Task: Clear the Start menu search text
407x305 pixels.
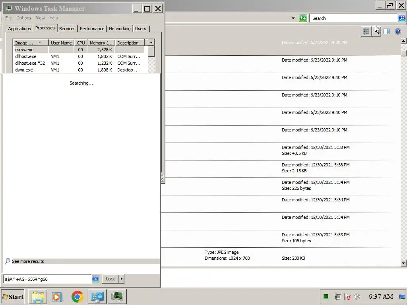Action: click(95, 279)
